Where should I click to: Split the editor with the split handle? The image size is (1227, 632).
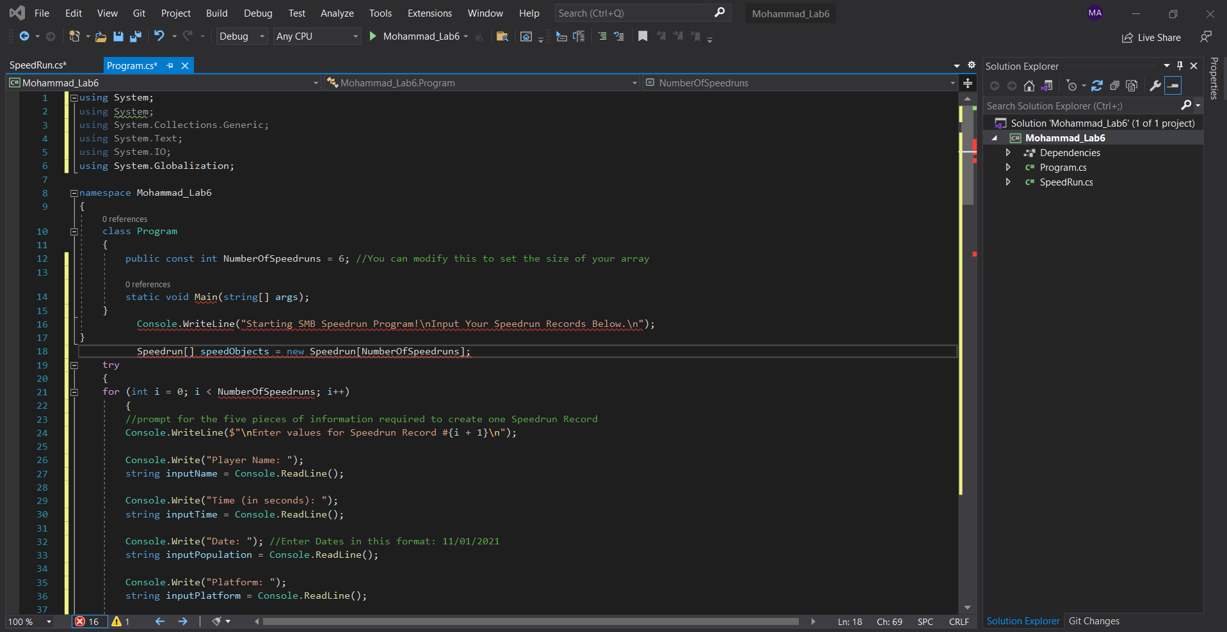point(967,83)
